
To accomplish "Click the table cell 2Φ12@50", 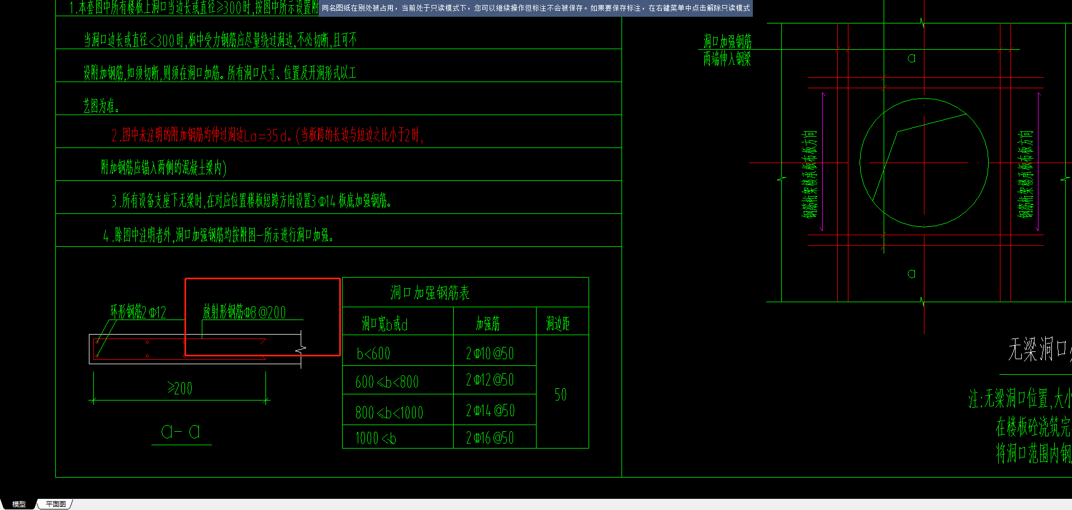I will 490,380.
